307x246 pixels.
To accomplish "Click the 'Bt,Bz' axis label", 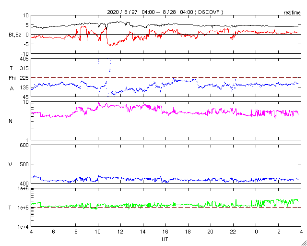I will point(15,36).
